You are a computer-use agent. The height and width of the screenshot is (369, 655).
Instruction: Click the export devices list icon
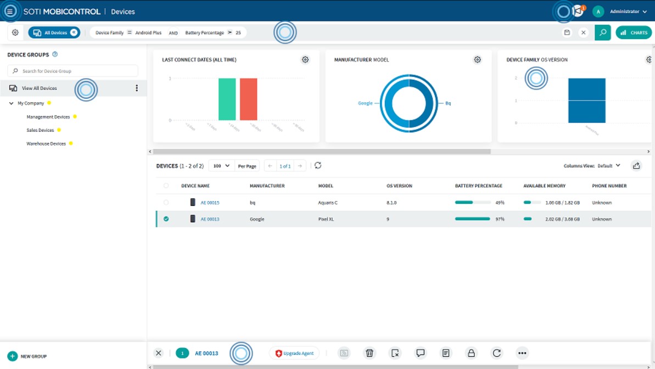pos(636,165)
